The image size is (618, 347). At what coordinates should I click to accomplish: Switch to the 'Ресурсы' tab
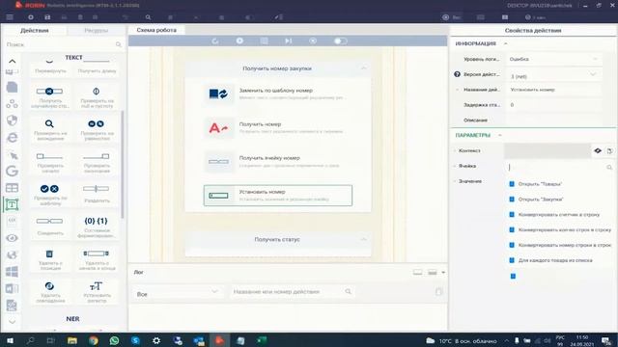[x=97, y=30]
